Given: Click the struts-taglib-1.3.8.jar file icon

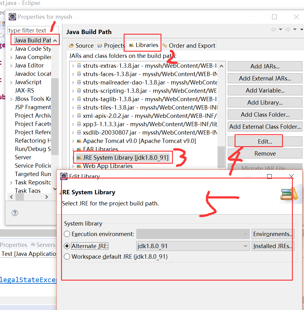Looking at the screenshot, I should coord(79,99).
